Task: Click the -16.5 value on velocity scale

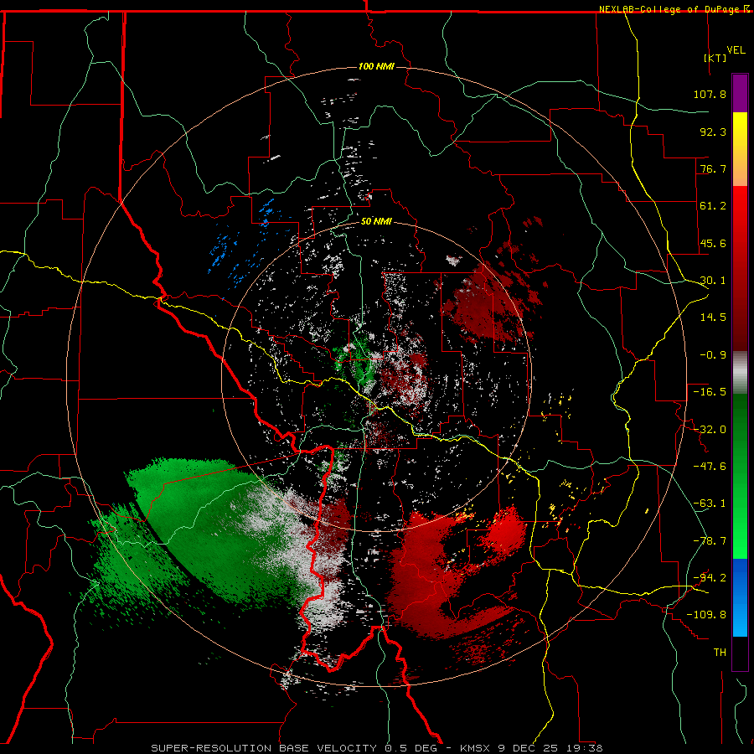Action: click(x=710, y=392)
